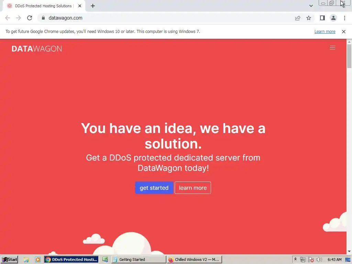
Task: Click the learn more button
Action: pos(193,188)
